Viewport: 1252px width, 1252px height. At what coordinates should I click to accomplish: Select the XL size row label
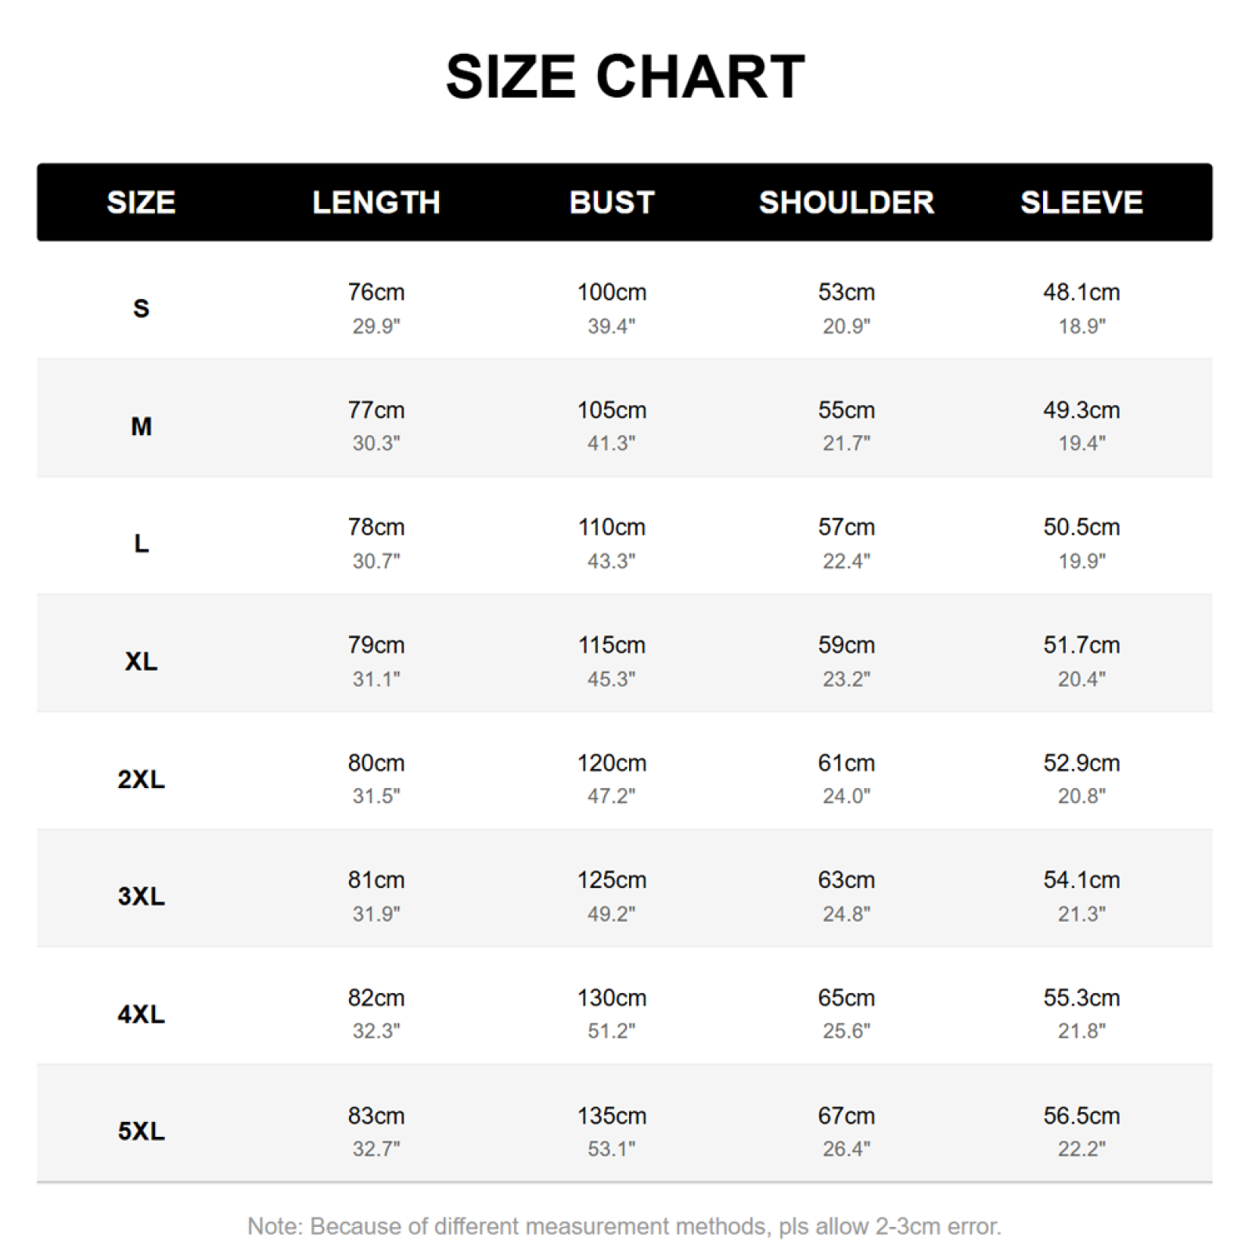[x=141, y=661]
